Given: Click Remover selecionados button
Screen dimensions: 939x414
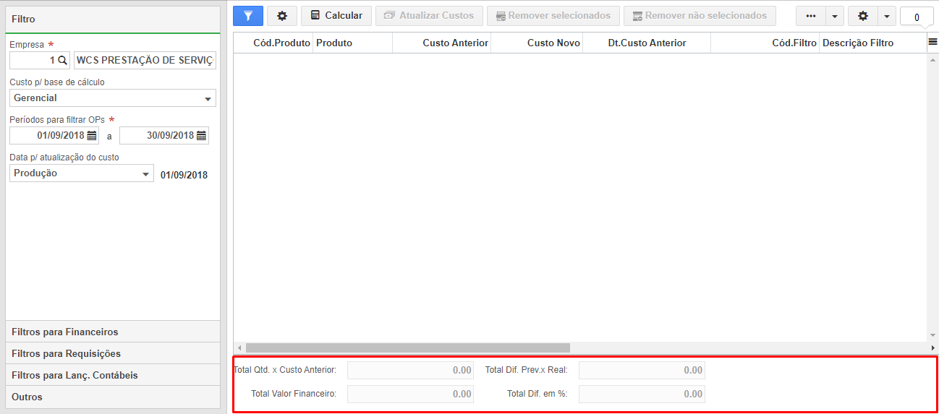Looking at the screenshot, I should tap(553, 16).
